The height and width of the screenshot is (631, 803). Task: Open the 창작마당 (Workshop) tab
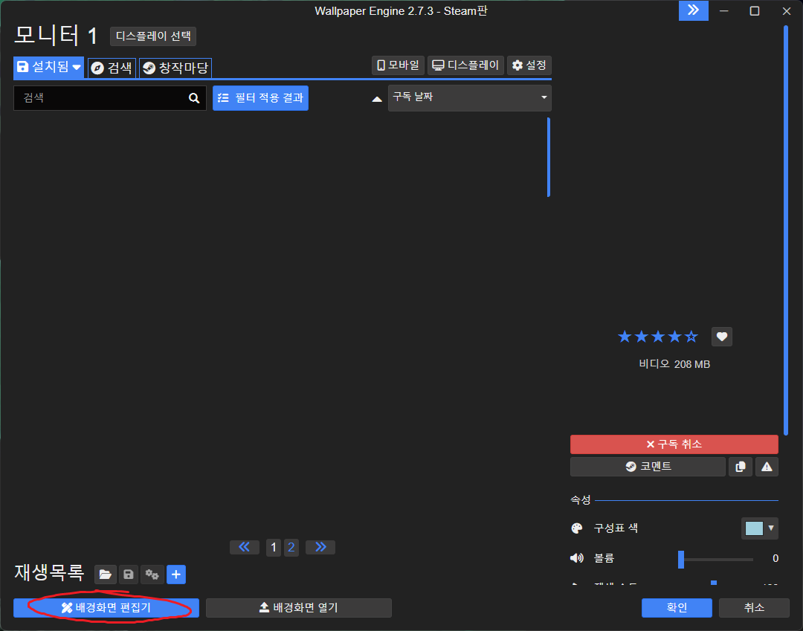tap(175, 68)
